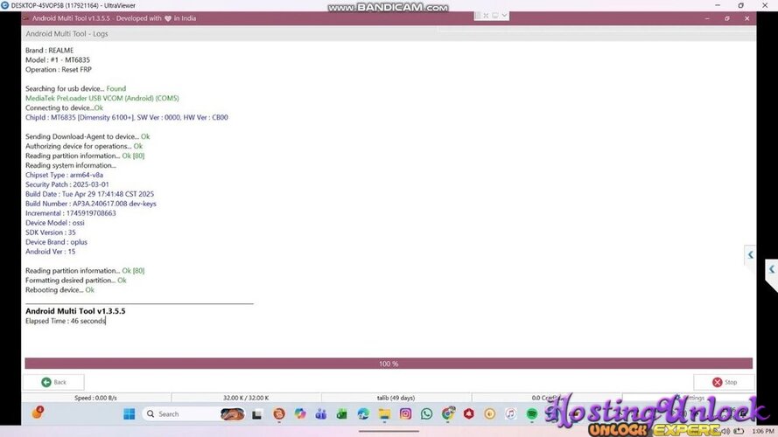Click 'Device Brand : oplus' log line

57,242
